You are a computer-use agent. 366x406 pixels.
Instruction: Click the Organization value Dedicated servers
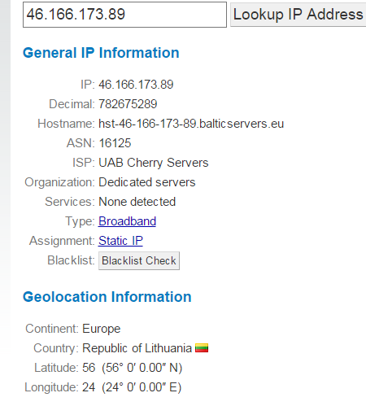tap(147, 182)
